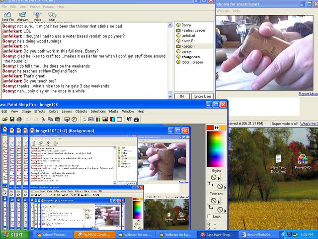
Task: Toggle the Lock checkbox in color palette
Action: [x=210, y=217]
